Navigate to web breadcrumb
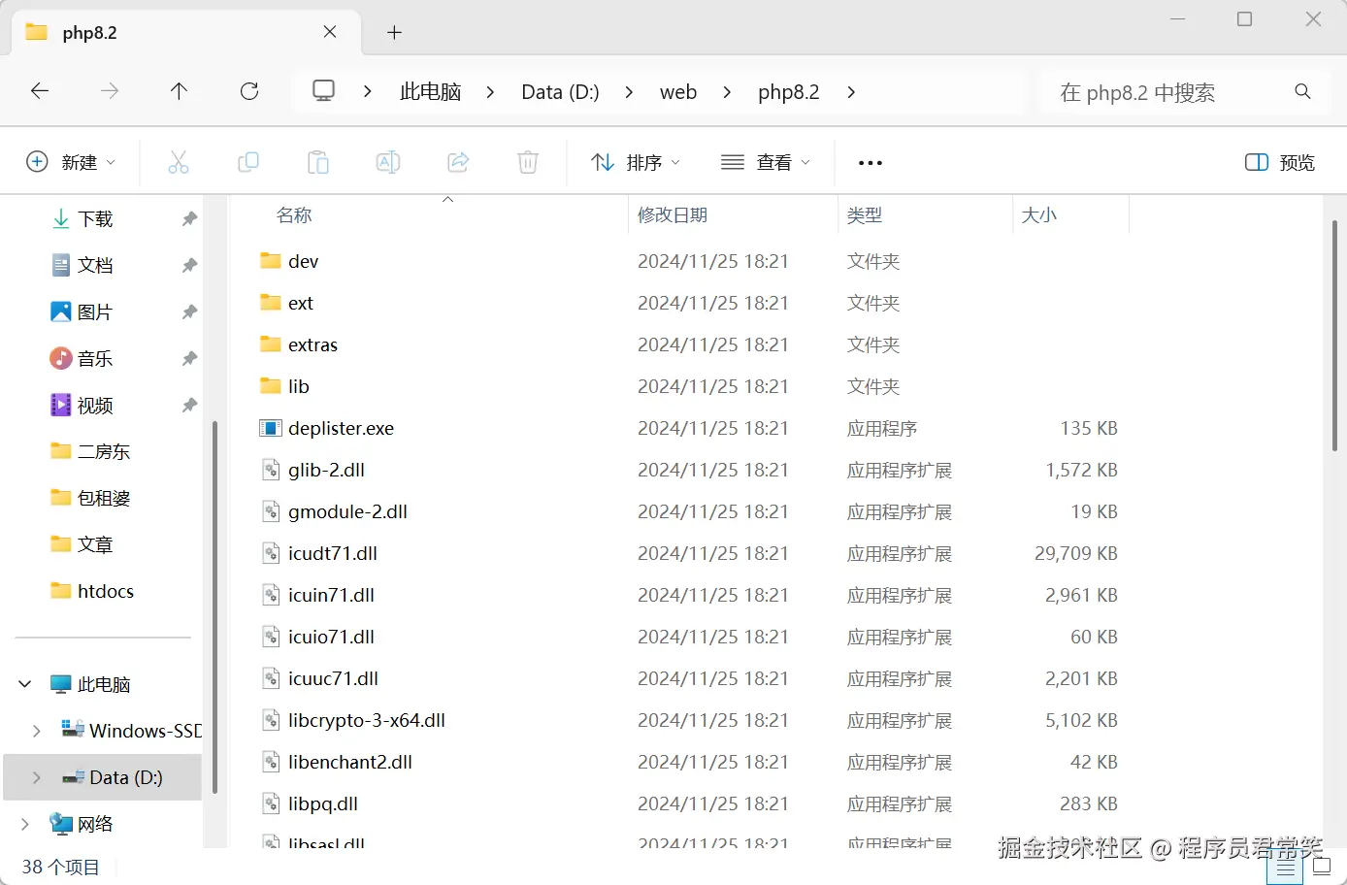 coord(678,91)
